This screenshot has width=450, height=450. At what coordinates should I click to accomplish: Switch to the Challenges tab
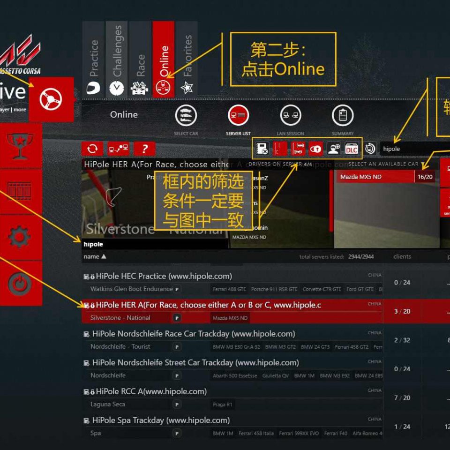coord(117,60)
